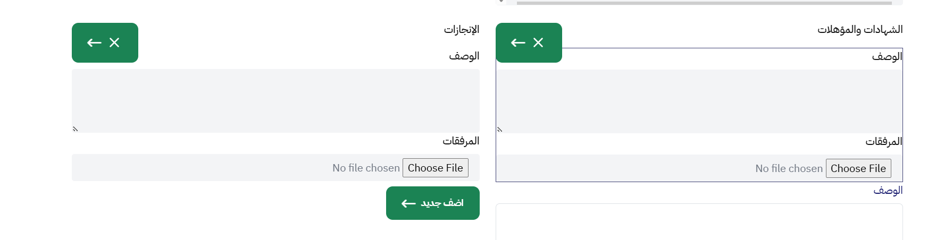Click the arrow icon on اضف جديد button

408,203
